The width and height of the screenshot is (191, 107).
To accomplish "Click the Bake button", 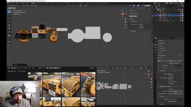I will point(171,61).
